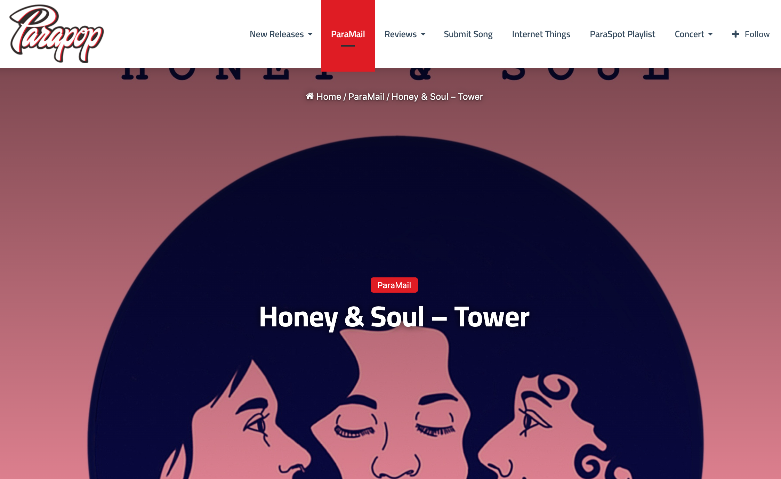Viewport: 781px width, 479px height.
Task: Open the ParaMail breadcrumb link
Action: tap(366, 97)
